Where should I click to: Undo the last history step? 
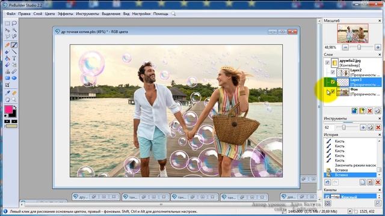tap(327, 182)
